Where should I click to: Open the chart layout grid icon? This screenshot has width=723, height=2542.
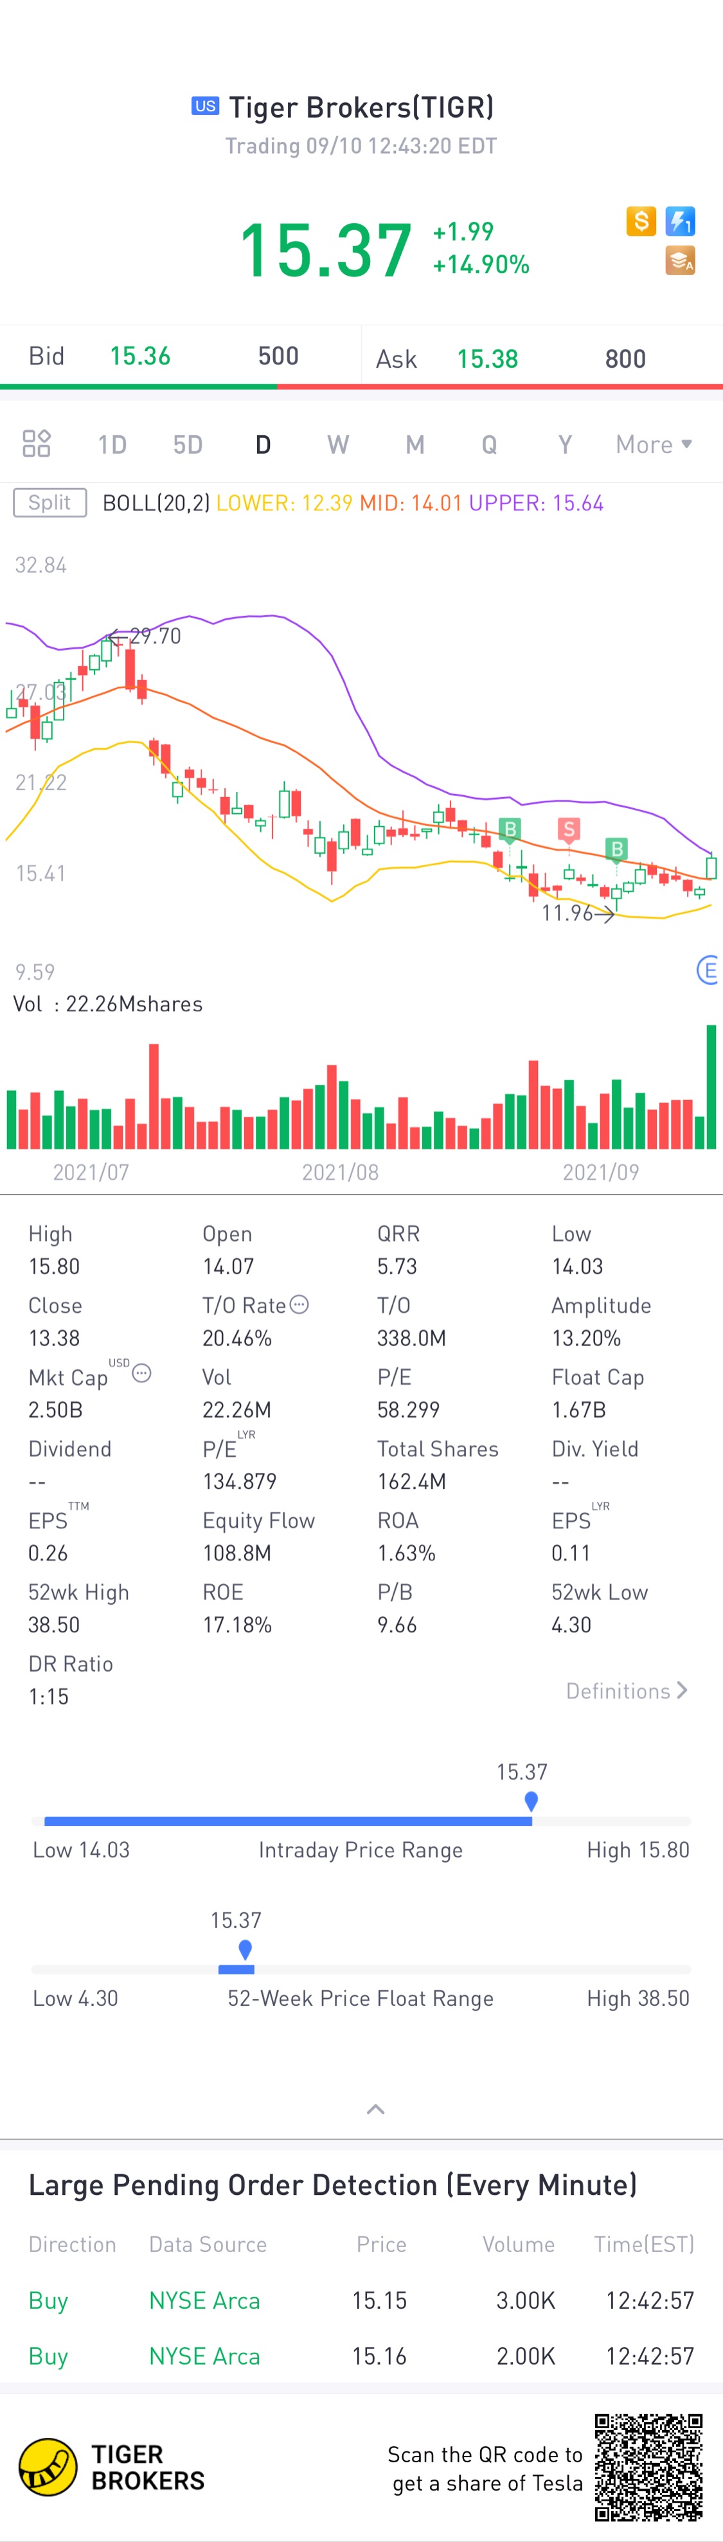(37, 443)
